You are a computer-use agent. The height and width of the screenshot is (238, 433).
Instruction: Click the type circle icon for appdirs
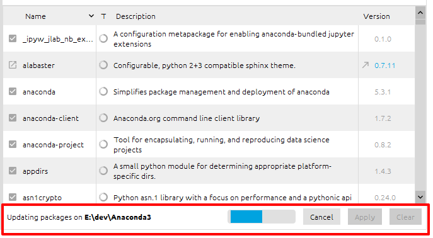click(103, 171)
